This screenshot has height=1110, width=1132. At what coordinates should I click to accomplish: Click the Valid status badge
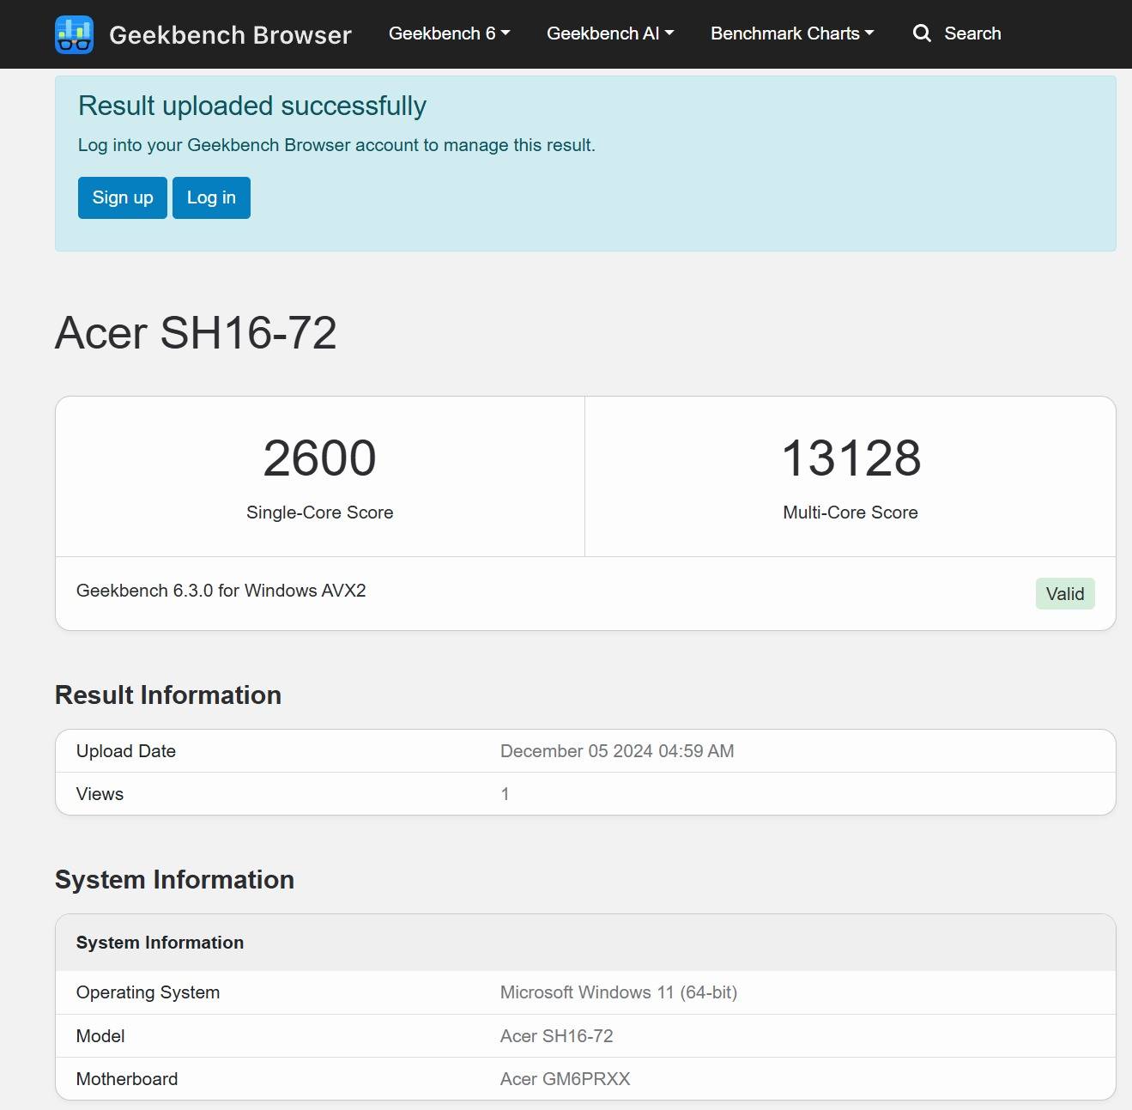coord(1065,594)
